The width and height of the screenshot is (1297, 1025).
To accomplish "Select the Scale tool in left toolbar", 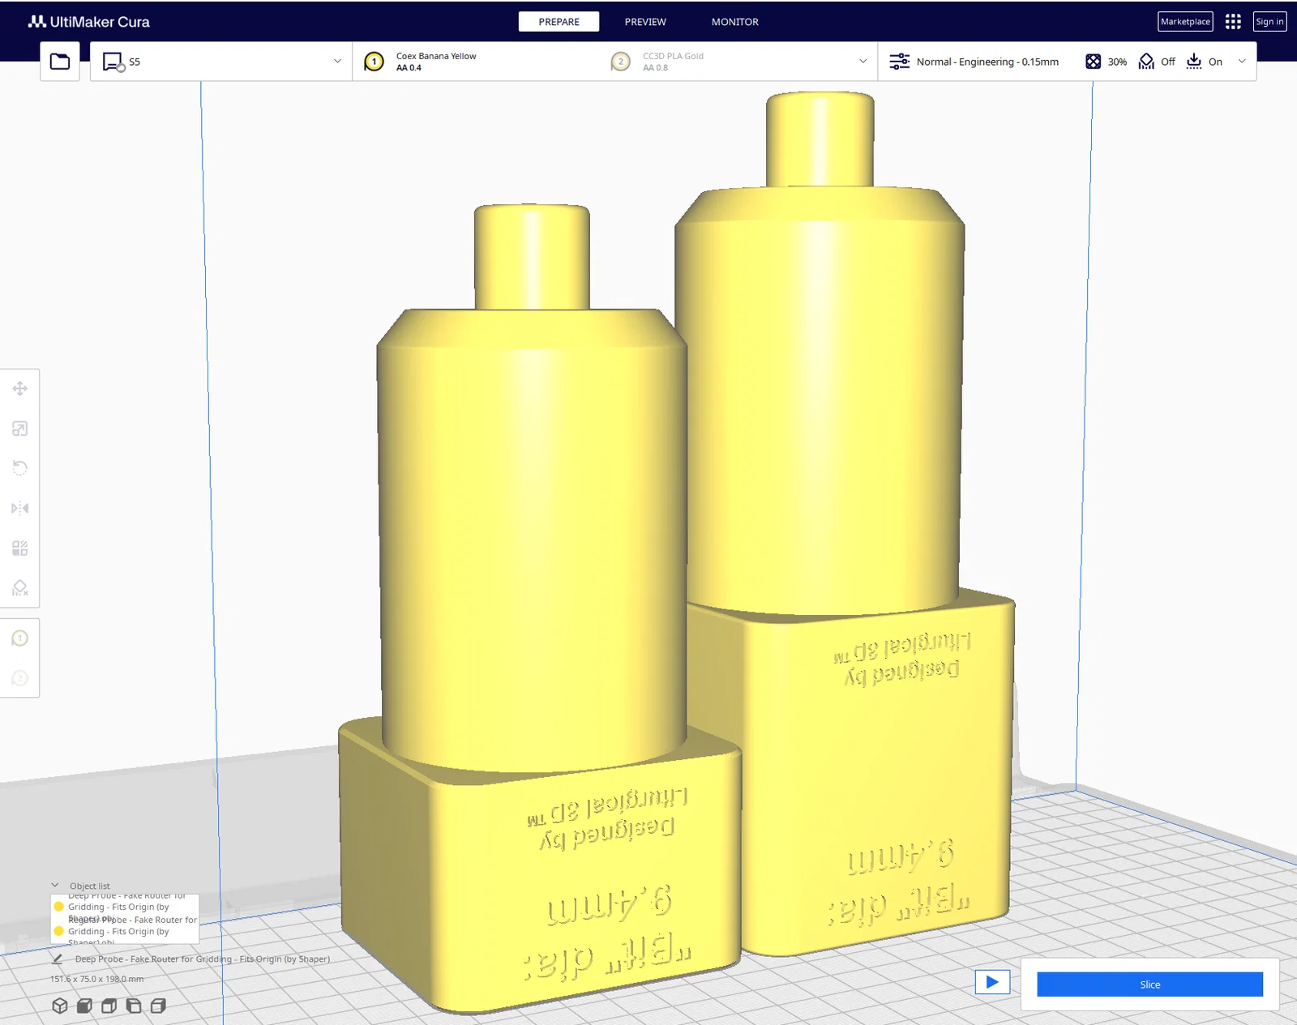I will (x=20, y=429).
